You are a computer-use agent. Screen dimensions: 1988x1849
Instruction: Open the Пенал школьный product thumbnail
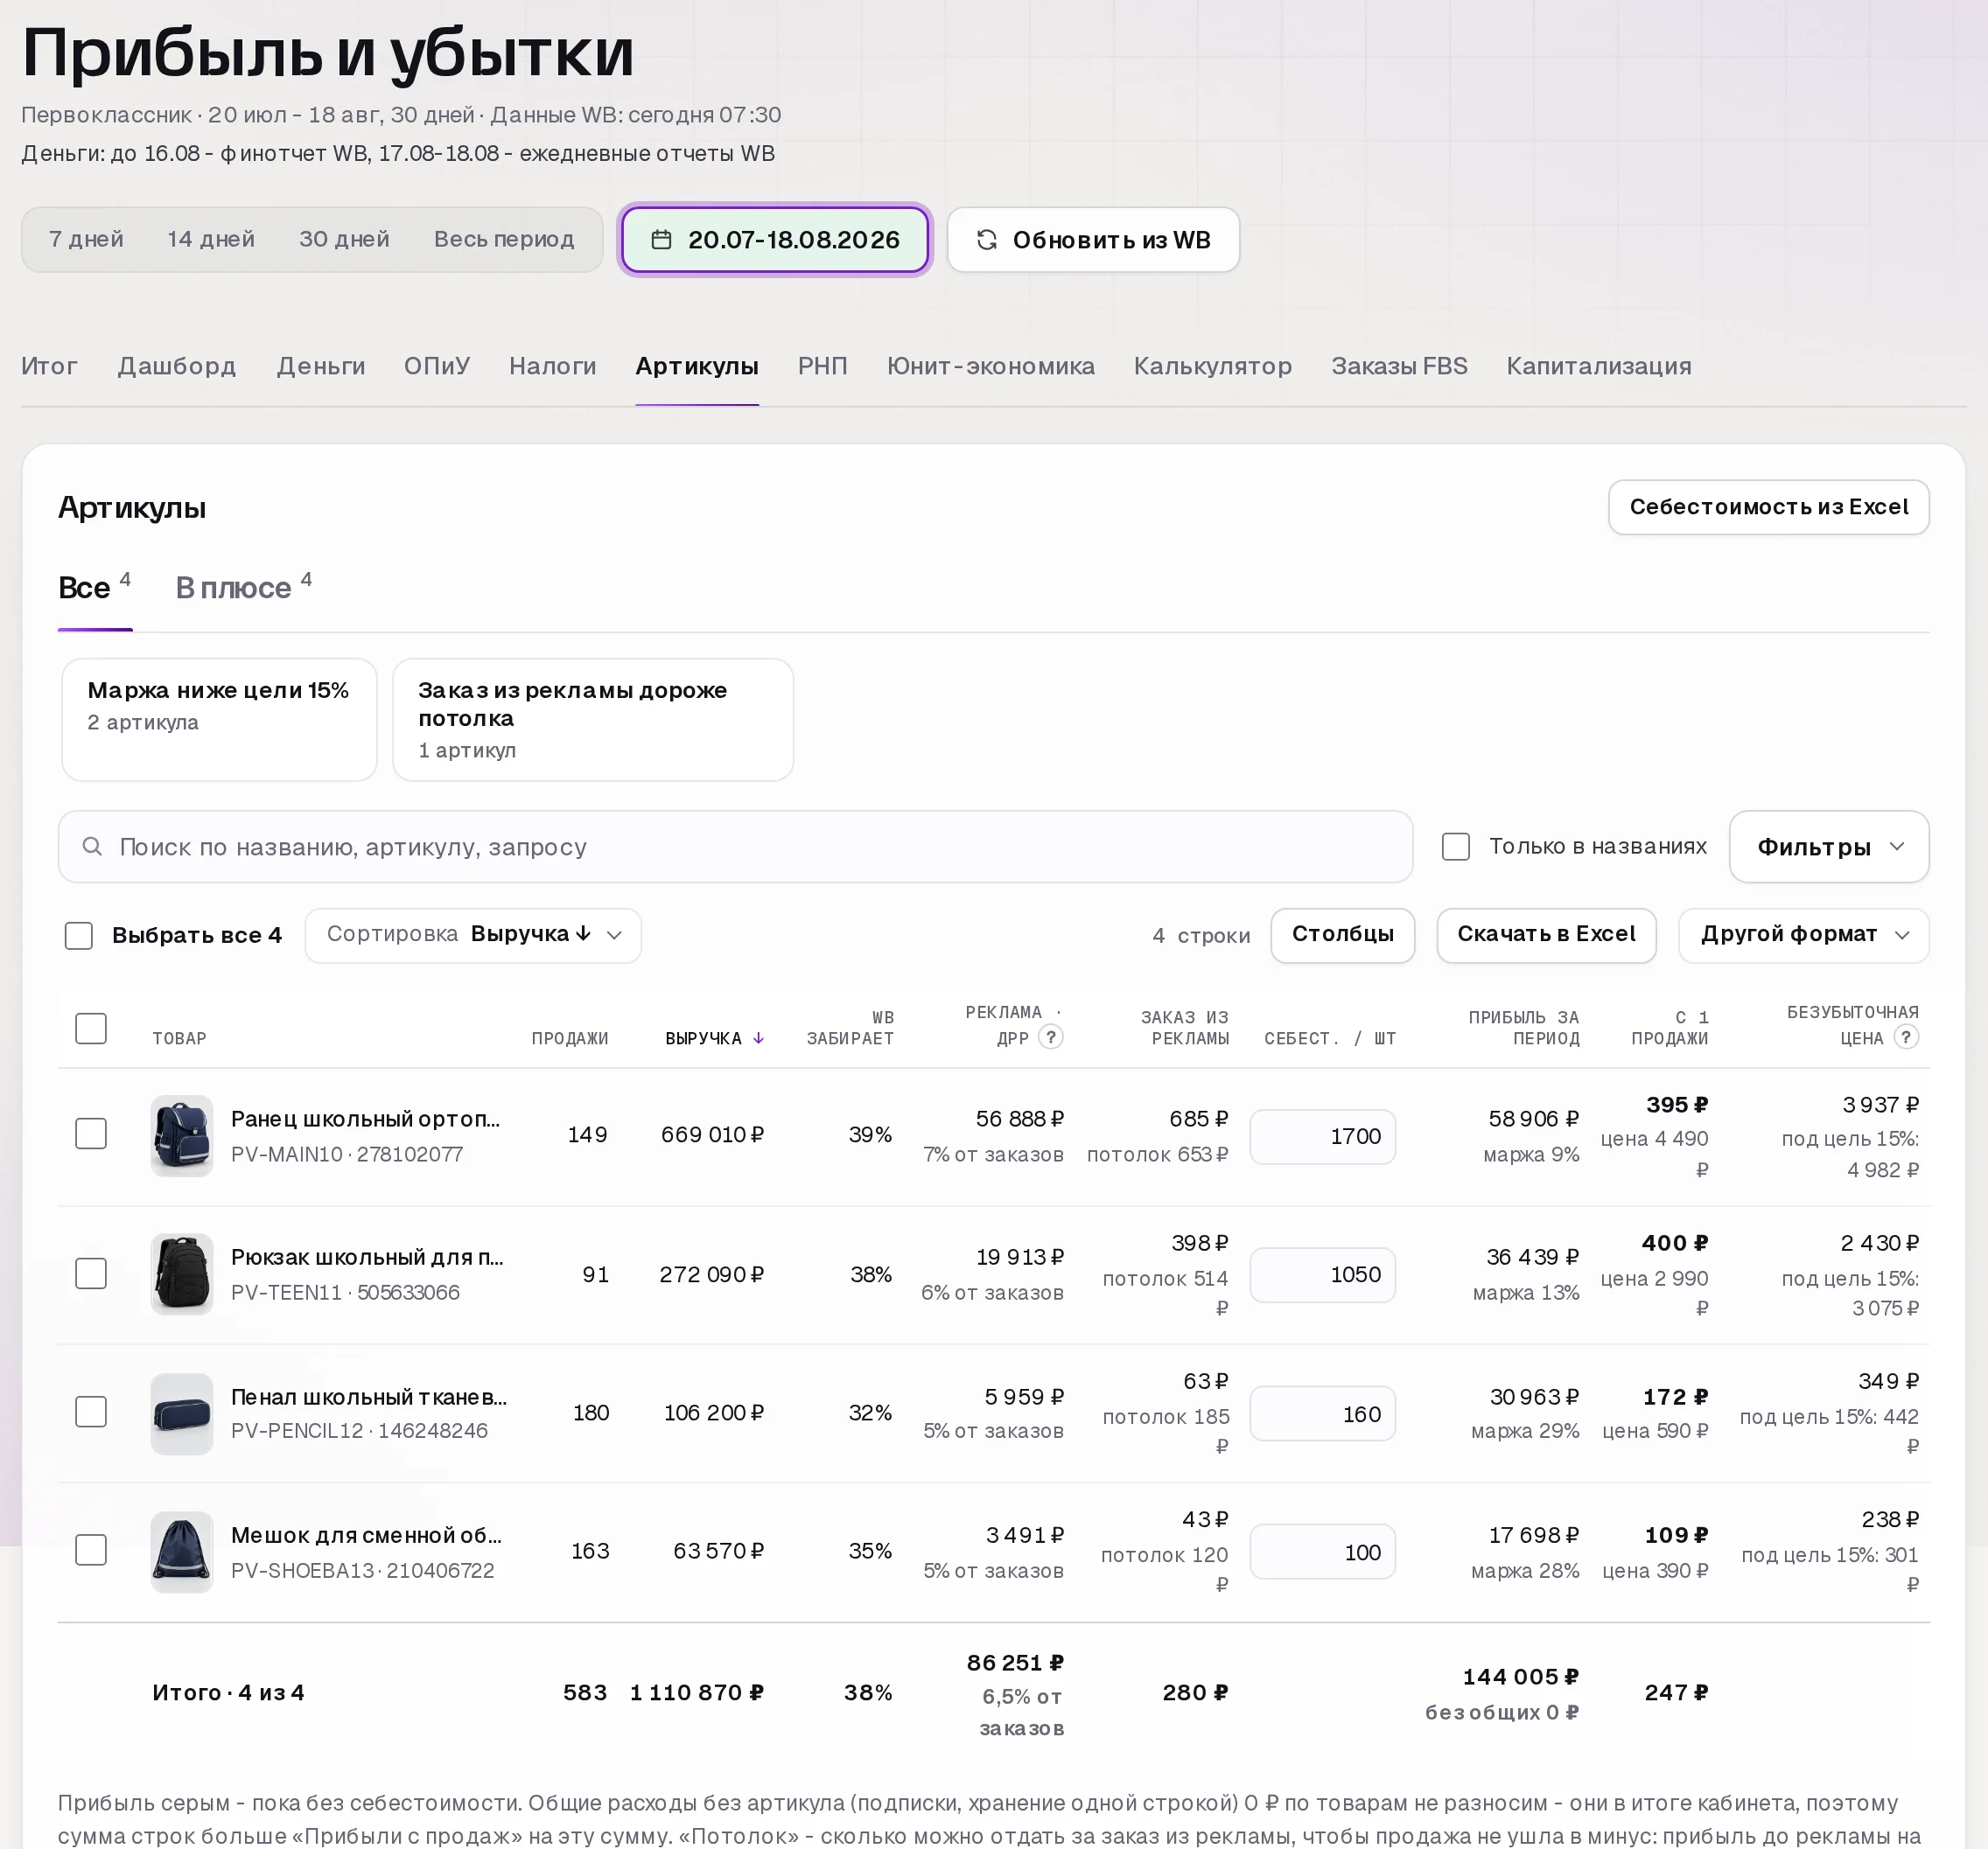click(x=182, y=1413)
